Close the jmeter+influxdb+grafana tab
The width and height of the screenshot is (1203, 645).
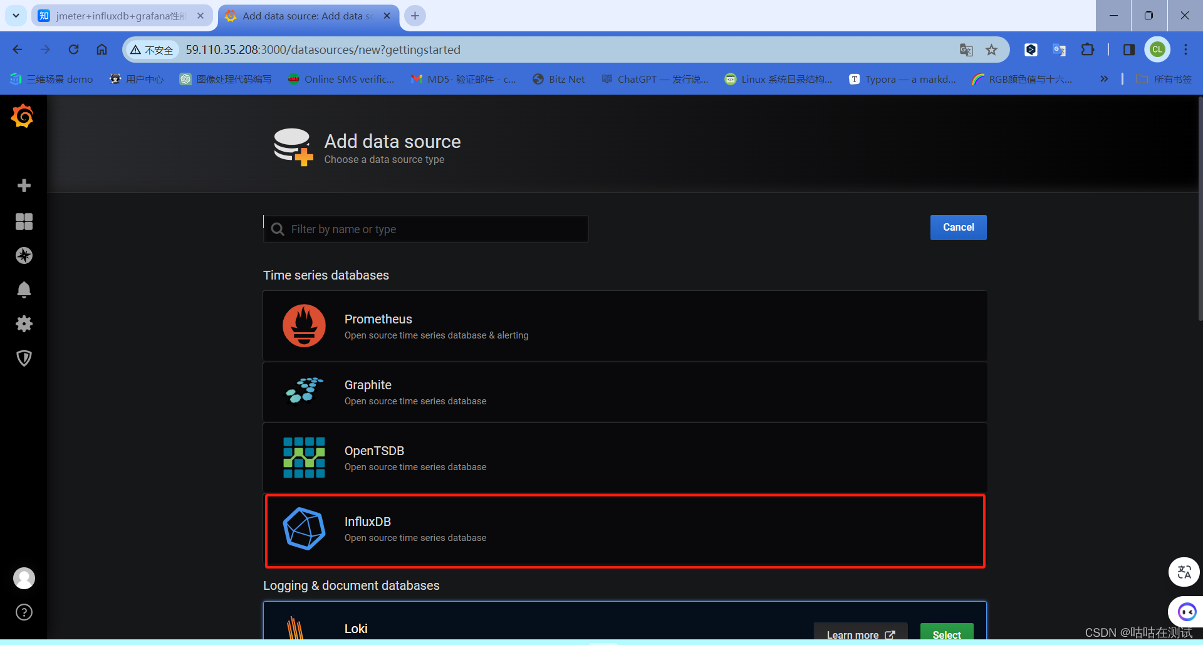pos(200,16)
